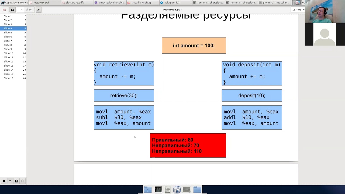Click the blank participant avatar thumbnail
The image size is (345, 194).
tap(325, 34)
